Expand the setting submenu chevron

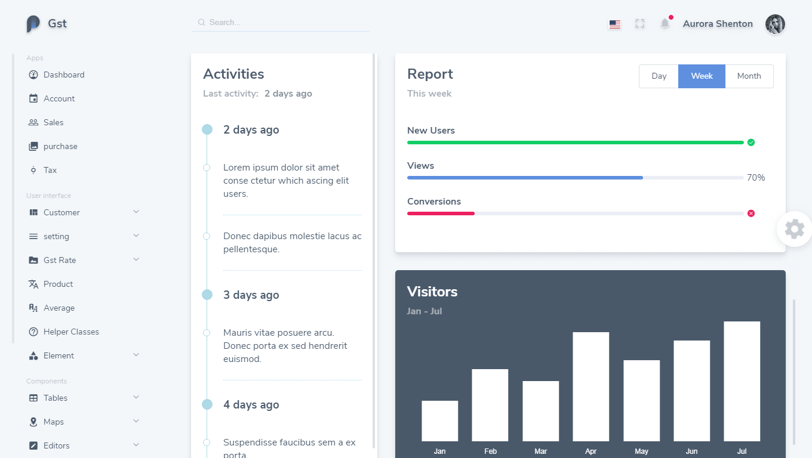coord(136,236)
